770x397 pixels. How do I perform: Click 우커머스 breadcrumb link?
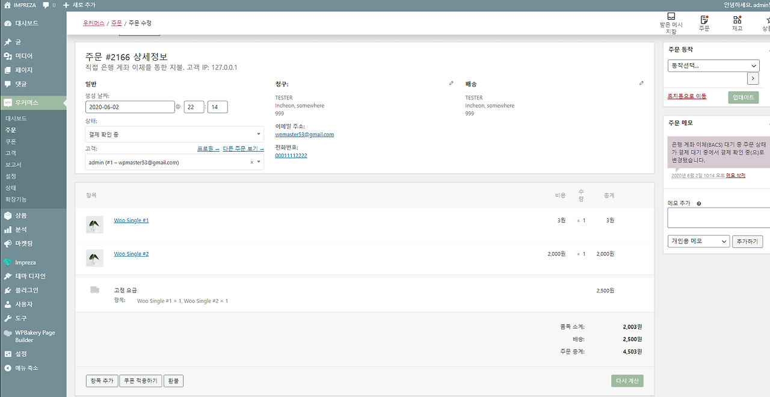click(x=94, y=23)
